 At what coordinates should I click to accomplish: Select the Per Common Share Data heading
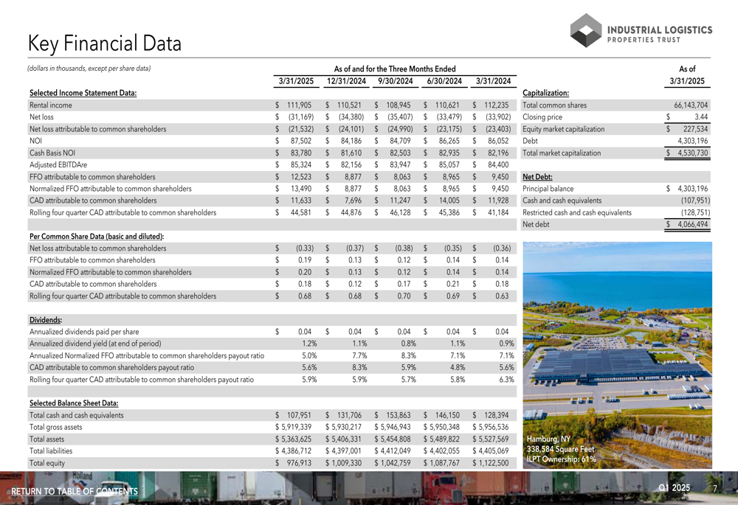click(97, 236)
